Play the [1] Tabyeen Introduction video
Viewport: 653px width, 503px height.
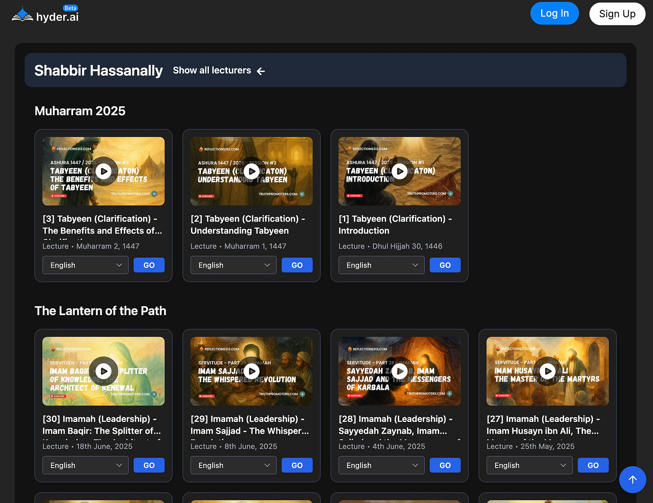(x=400, y=171)
